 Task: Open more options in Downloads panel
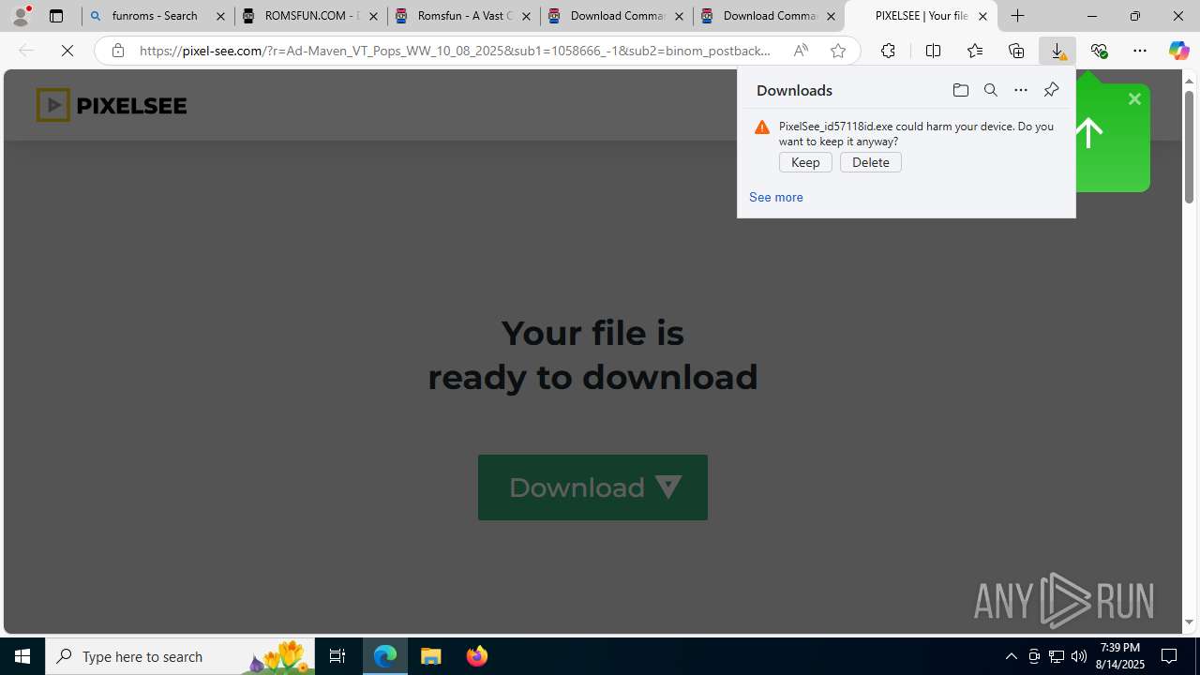click(x=1021, y=90)
